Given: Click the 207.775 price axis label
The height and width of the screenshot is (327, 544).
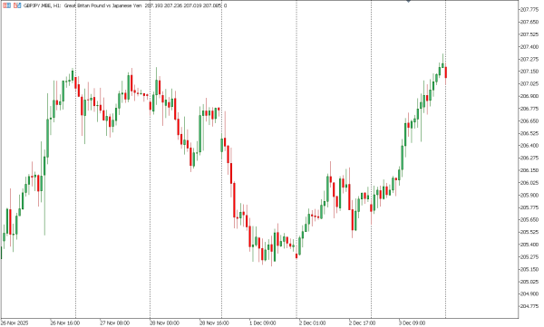Looking at the screenshot, I should (x=529, y=10).
